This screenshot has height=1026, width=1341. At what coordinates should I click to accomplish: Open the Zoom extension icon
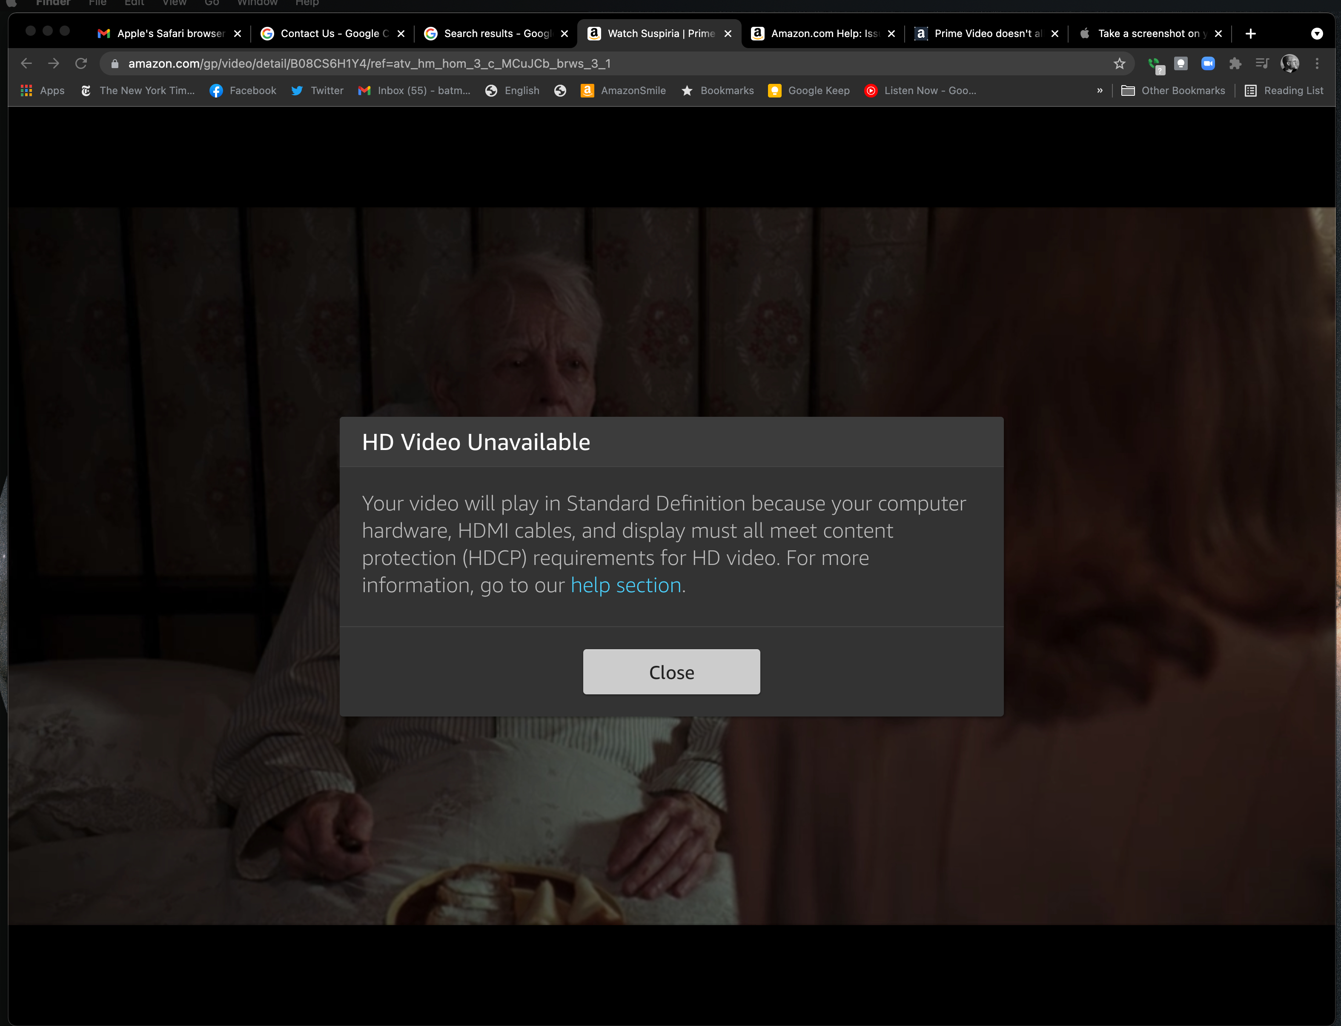click(x=1208, y=63)
